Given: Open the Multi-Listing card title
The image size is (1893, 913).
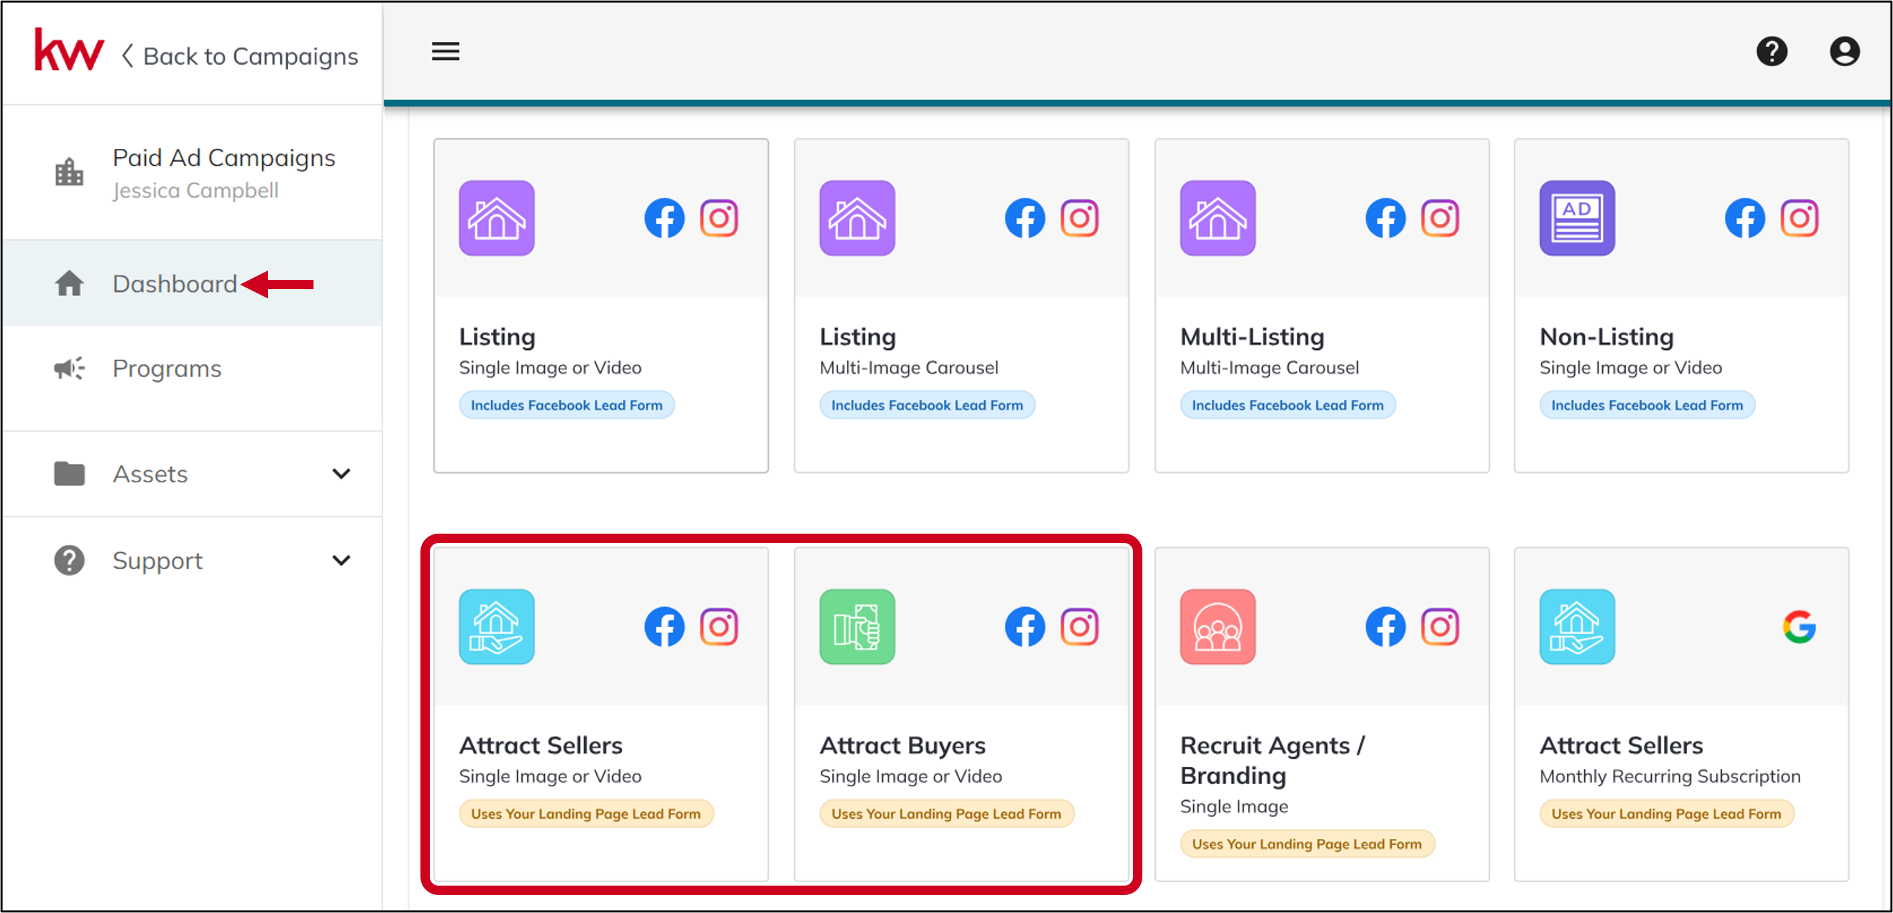Looking at the screenshot, I should (x=1251, y=337).
